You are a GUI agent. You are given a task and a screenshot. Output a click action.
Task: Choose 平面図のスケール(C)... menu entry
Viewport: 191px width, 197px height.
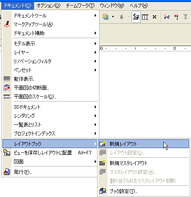tap(50, 97)
